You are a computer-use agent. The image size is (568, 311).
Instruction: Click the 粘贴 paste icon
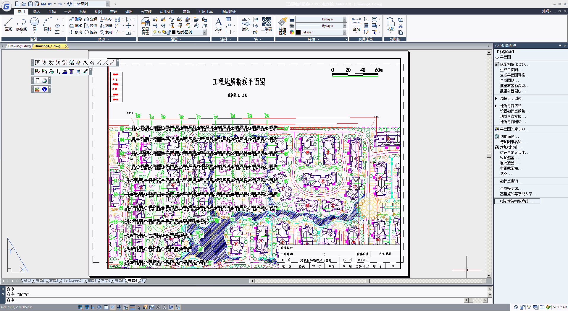tap(390, 24)
